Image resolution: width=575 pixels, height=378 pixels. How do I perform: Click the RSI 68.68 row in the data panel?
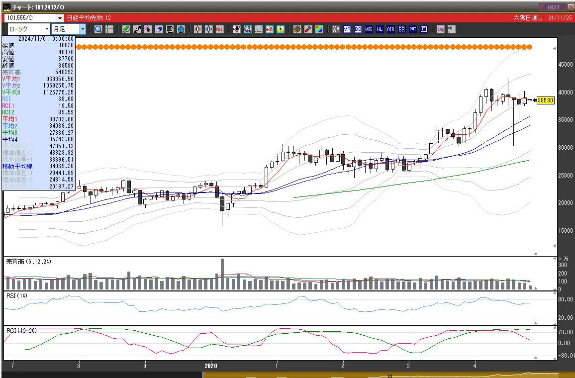click(x=38, y=99)
